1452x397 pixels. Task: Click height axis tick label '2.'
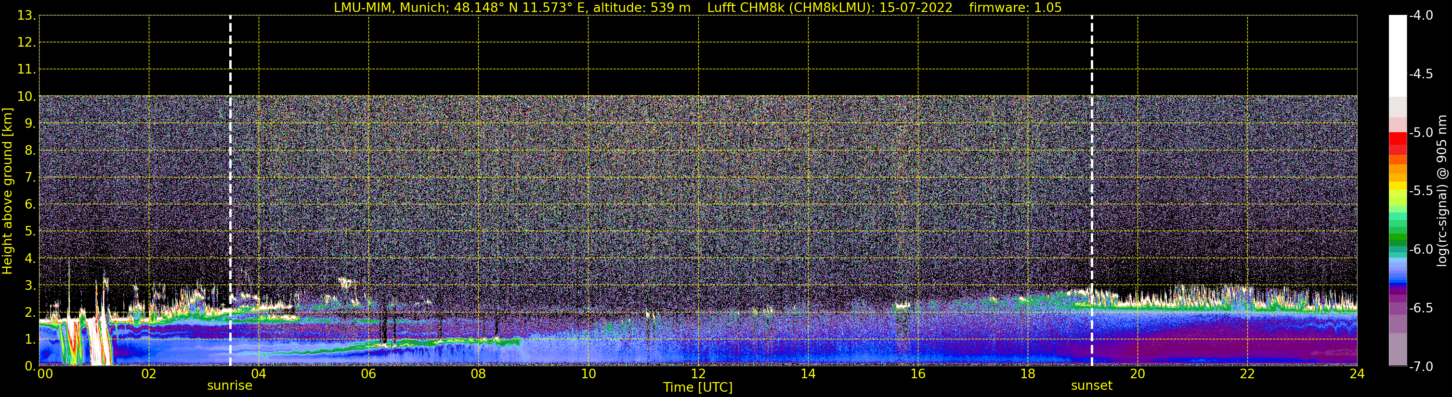tap(29, 313)
